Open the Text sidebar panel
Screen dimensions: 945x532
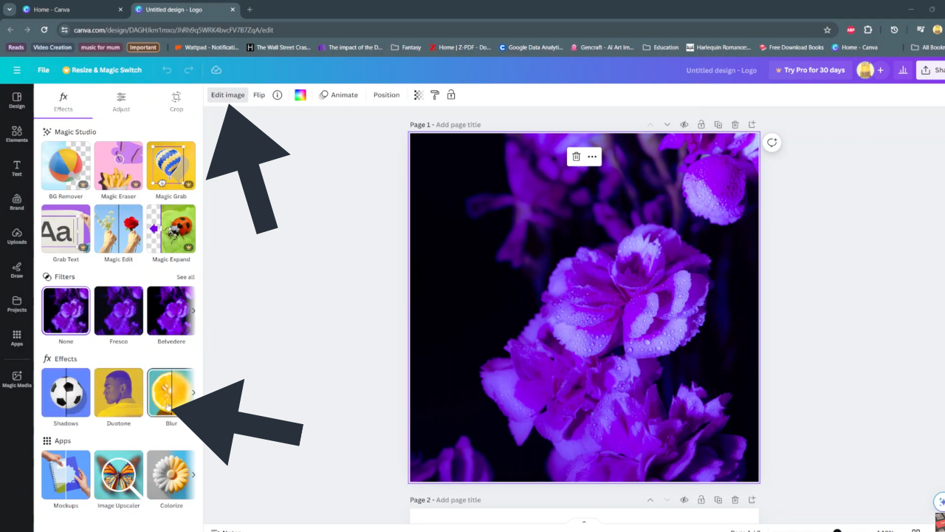click(16, 168)
